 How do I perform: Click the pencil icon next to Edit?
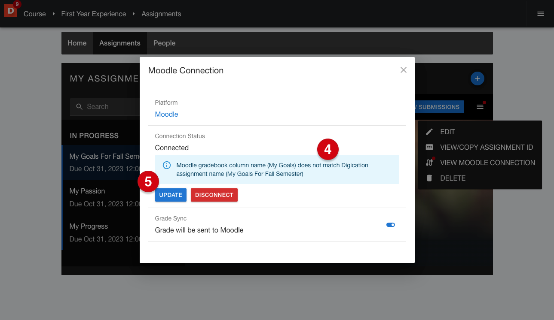(x=429, y=132)
